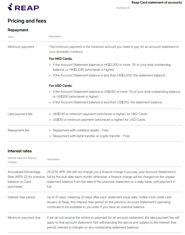
Task: Select the Minimum payment term
Action: click(x=21, y=47)
